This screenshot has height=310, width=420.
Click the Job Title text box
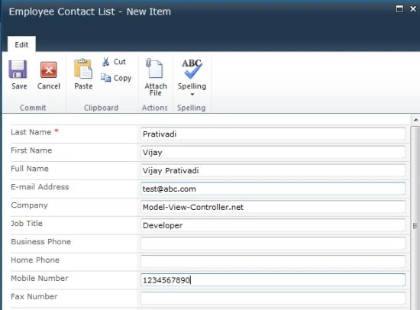(273, 225)
